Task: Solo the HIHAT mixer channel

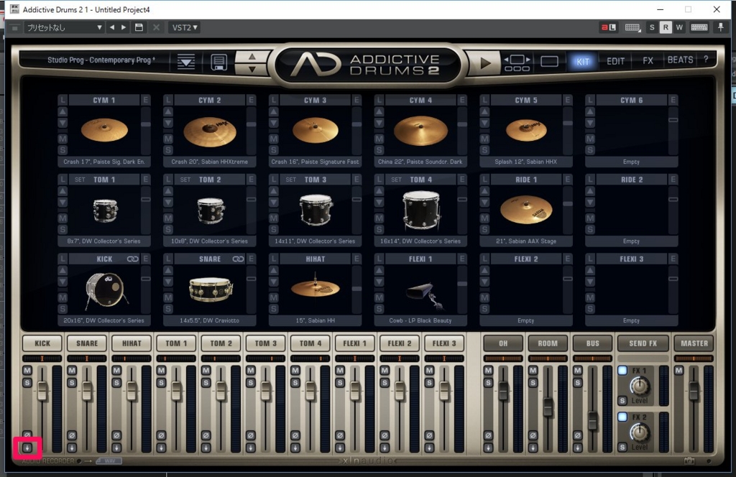Action: tap(116, 382)
